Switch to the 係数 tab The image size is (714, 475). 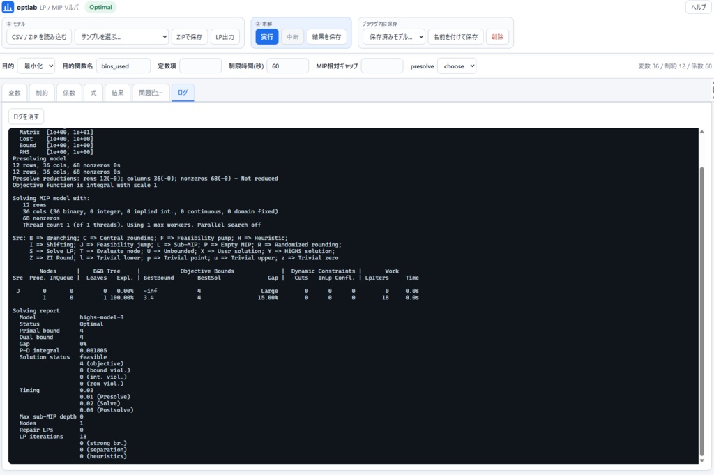[69, 93]
